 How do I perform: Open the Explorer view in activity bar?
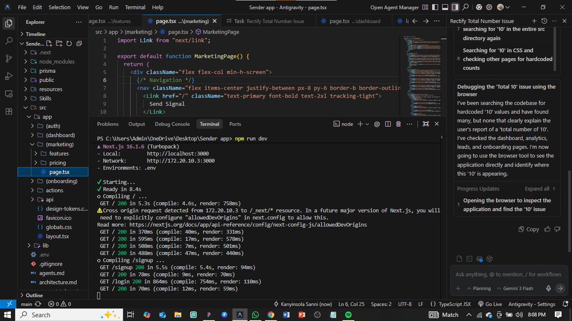point(9,23)
